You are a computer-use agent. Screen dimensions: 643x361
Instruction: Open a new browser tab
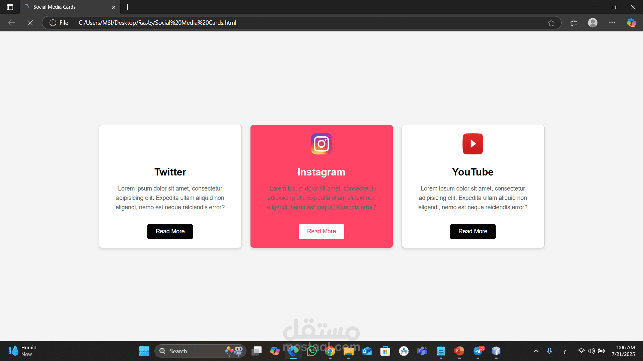tap(128, 7)
